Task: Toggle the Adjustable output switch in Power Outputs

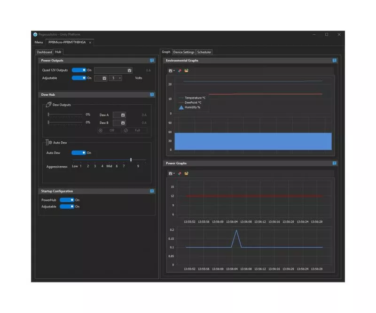Action: point(79,78)
